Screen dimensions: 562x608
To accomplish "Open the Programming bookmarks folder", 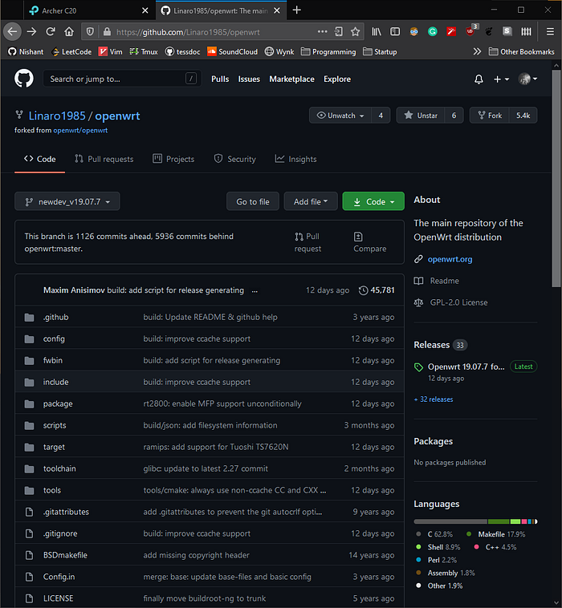I will (x=328, y=51).
